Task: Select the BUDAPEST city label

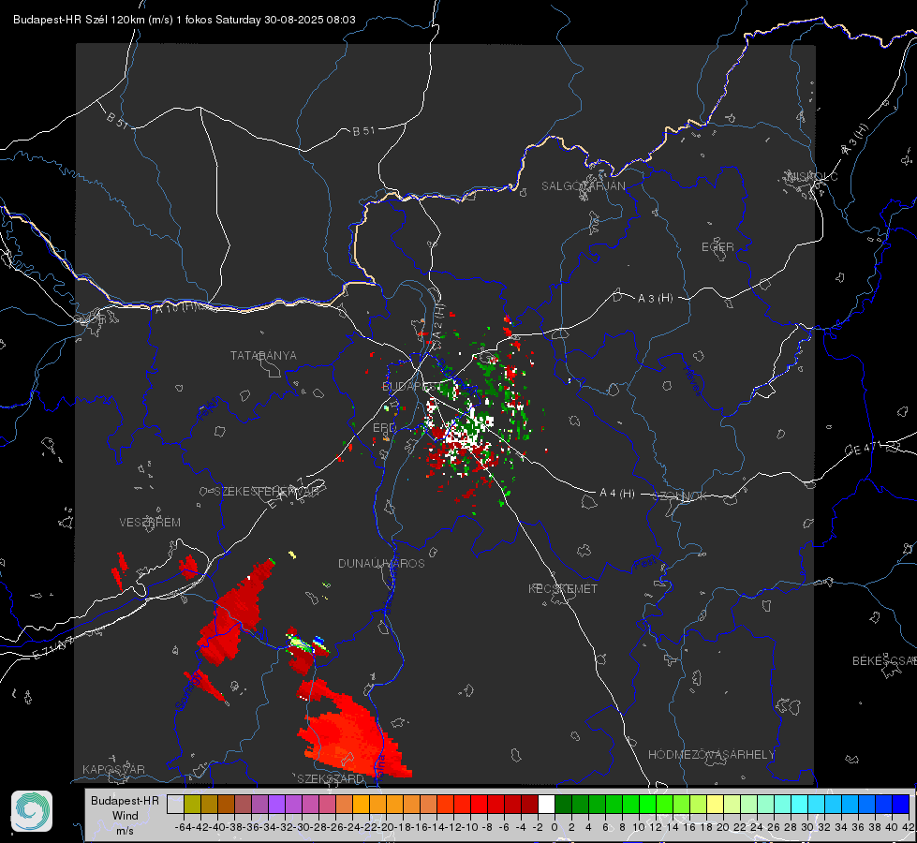Action: [x=413, y=386]
